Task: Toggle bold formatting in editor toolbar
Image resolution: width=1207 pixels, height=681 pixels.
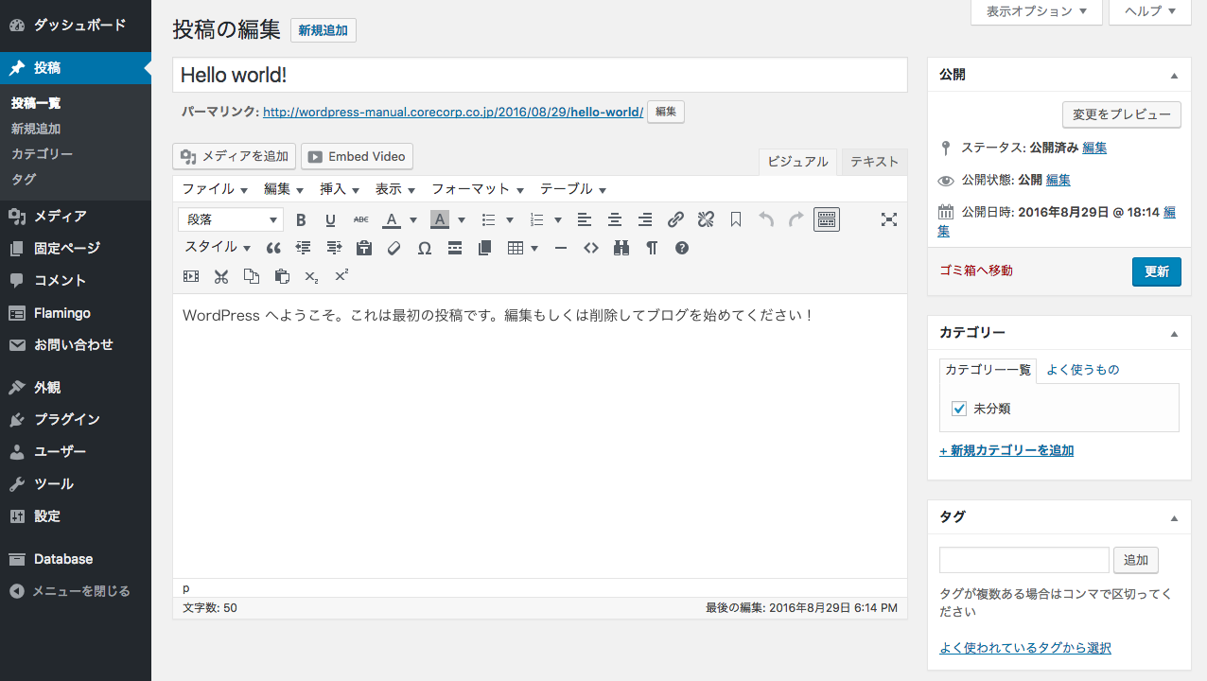Action: click(301, 220)
